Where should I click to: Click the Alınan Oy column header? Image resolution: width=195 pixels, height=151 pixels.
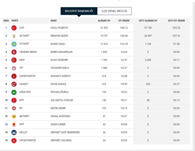(x=104, y=21)
